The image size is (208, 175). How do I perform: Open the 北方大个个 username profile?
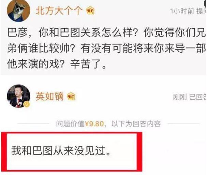[59, 11]
